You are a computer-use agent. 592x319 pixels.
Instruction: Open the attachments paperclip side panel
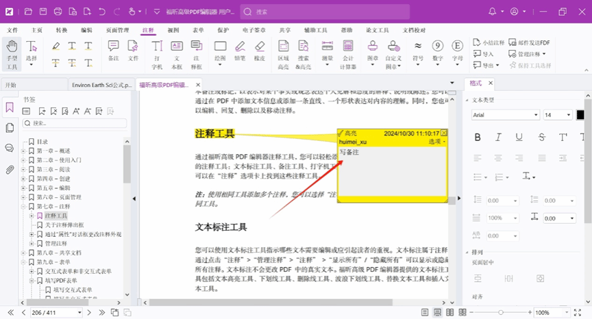[x=10, y=169]
